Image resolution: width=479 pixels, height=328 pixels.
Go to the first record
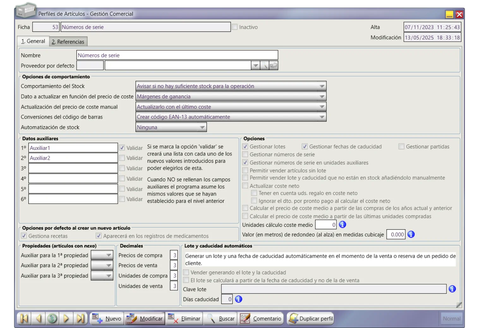click(x=24, y=319)
